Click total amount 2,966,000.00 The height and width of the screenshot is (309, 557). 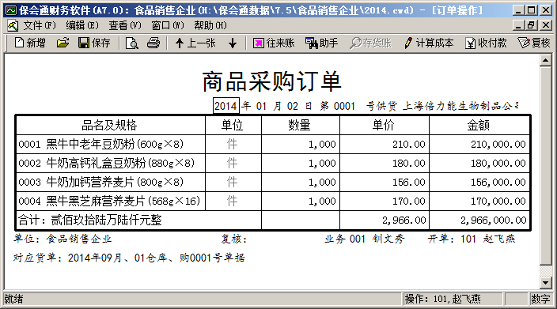click(x=479, y=220)
